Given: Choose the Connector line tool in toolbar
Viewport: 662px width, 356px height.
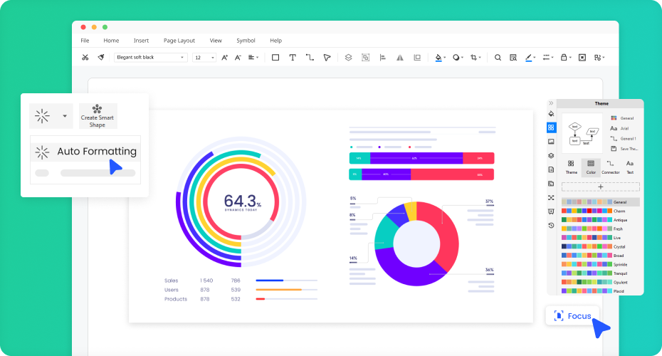Looking at the screenshot, I should tap(310, 58).
